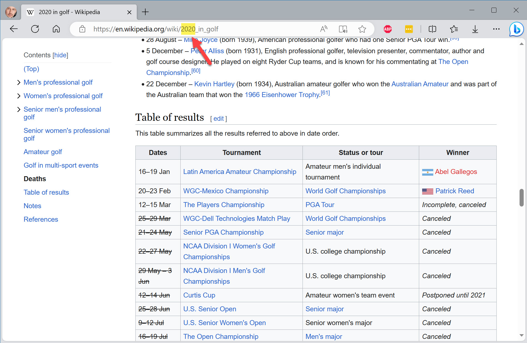Screen dimensions: 527x343
Task: Open a new browser tab
Action: (x=145, y=12)
